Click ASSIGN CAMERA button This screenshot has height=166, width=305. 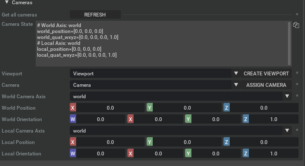(266, 85)
